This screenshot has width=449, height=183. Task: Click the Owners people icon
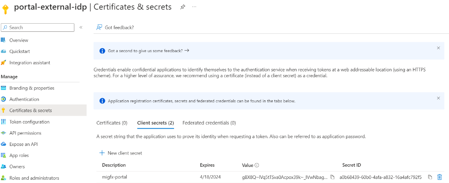(3, 166)
